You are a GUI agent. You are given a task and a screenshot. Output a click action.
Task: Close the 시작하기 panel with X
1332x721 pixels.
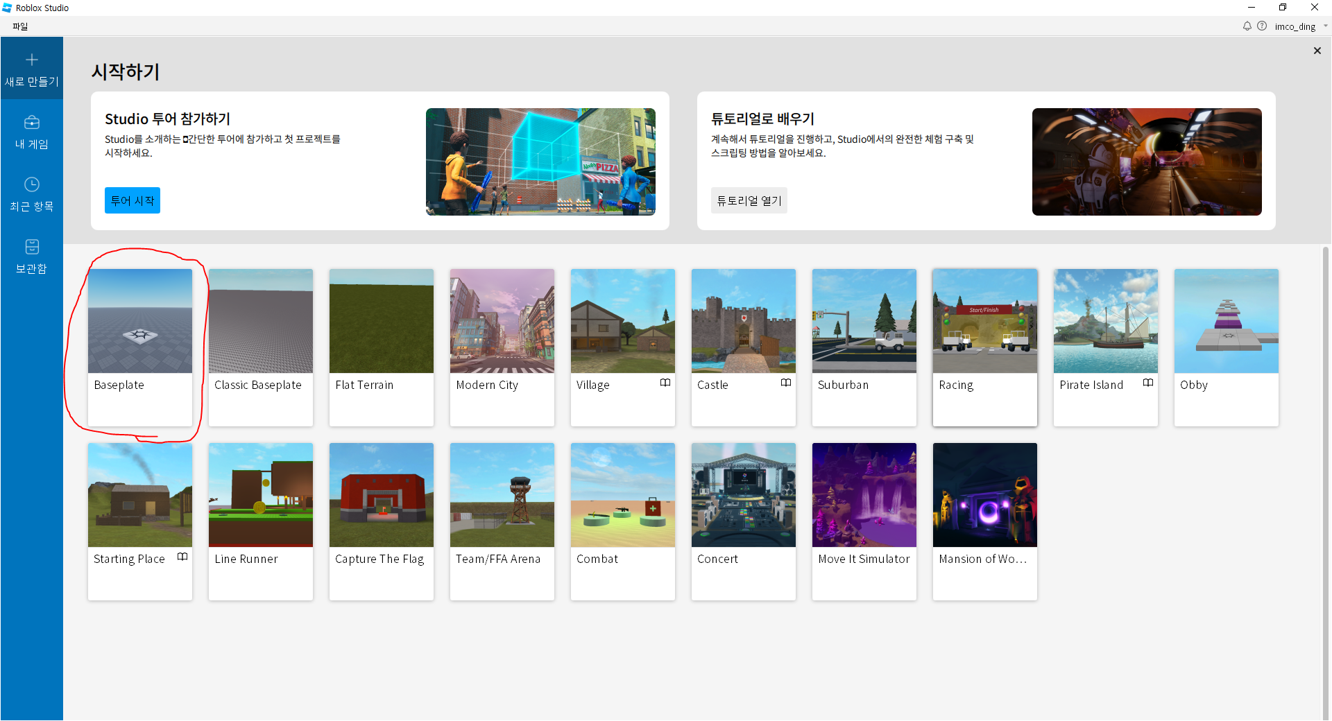(x=1317, y=51)
